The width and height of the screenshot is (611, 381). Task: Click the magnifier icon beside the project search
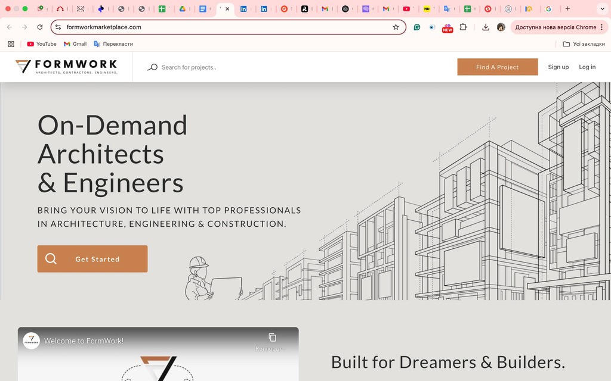pyautogui.click(x=153, y=67)
